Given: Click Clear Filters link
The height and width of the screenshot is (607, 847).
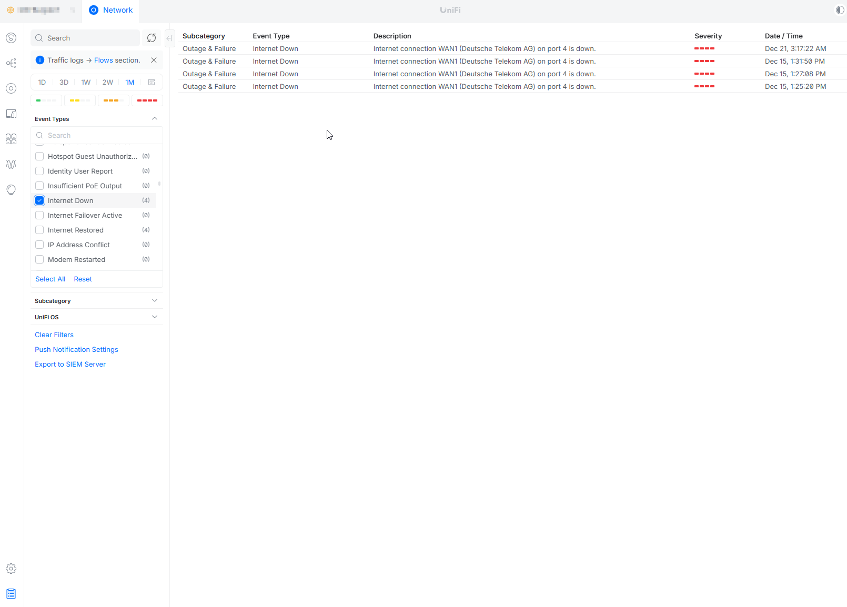Looking at the screenshot, I should tap(54, 335).
